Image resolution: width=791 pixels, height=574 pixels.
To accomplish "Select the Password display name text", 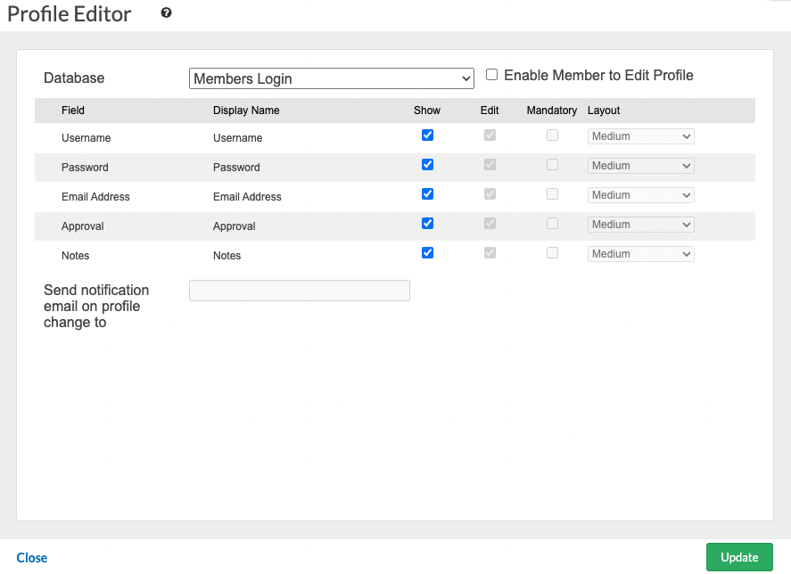I will 236,167.
